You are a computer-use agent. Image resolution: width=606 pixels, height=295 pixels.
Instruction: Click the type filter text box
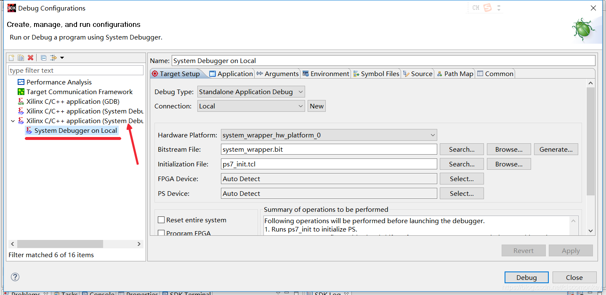click(x=76, y=70)
